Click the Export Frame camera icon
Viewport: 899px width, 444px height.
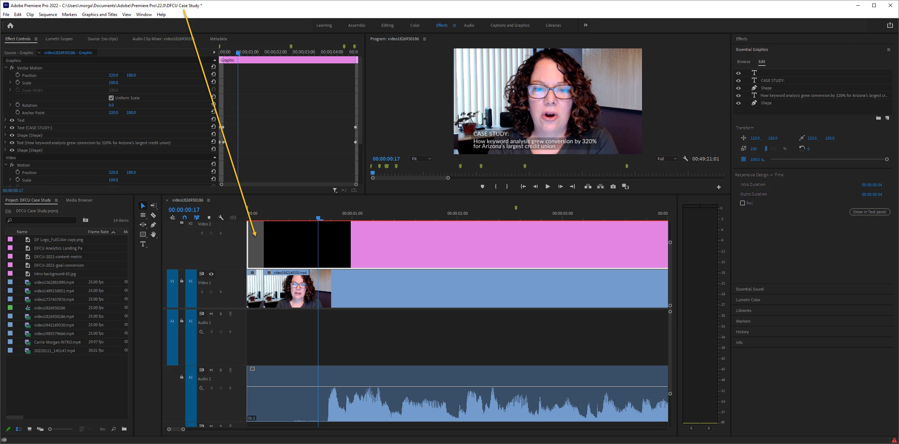(613, 187)
